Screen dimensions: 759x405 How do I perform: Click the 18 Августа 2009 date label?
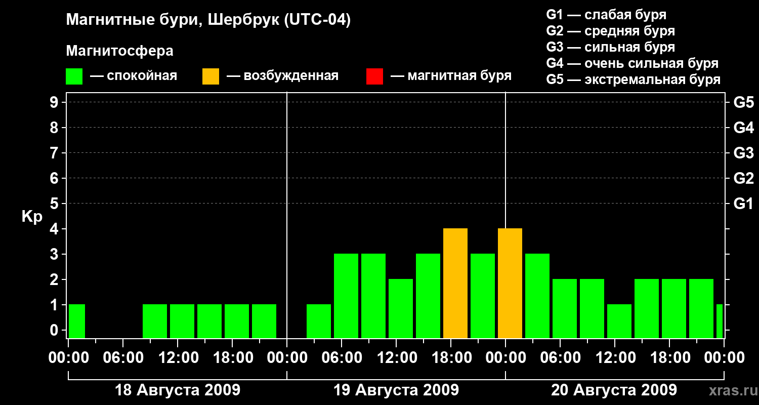(x=178, y=390)
